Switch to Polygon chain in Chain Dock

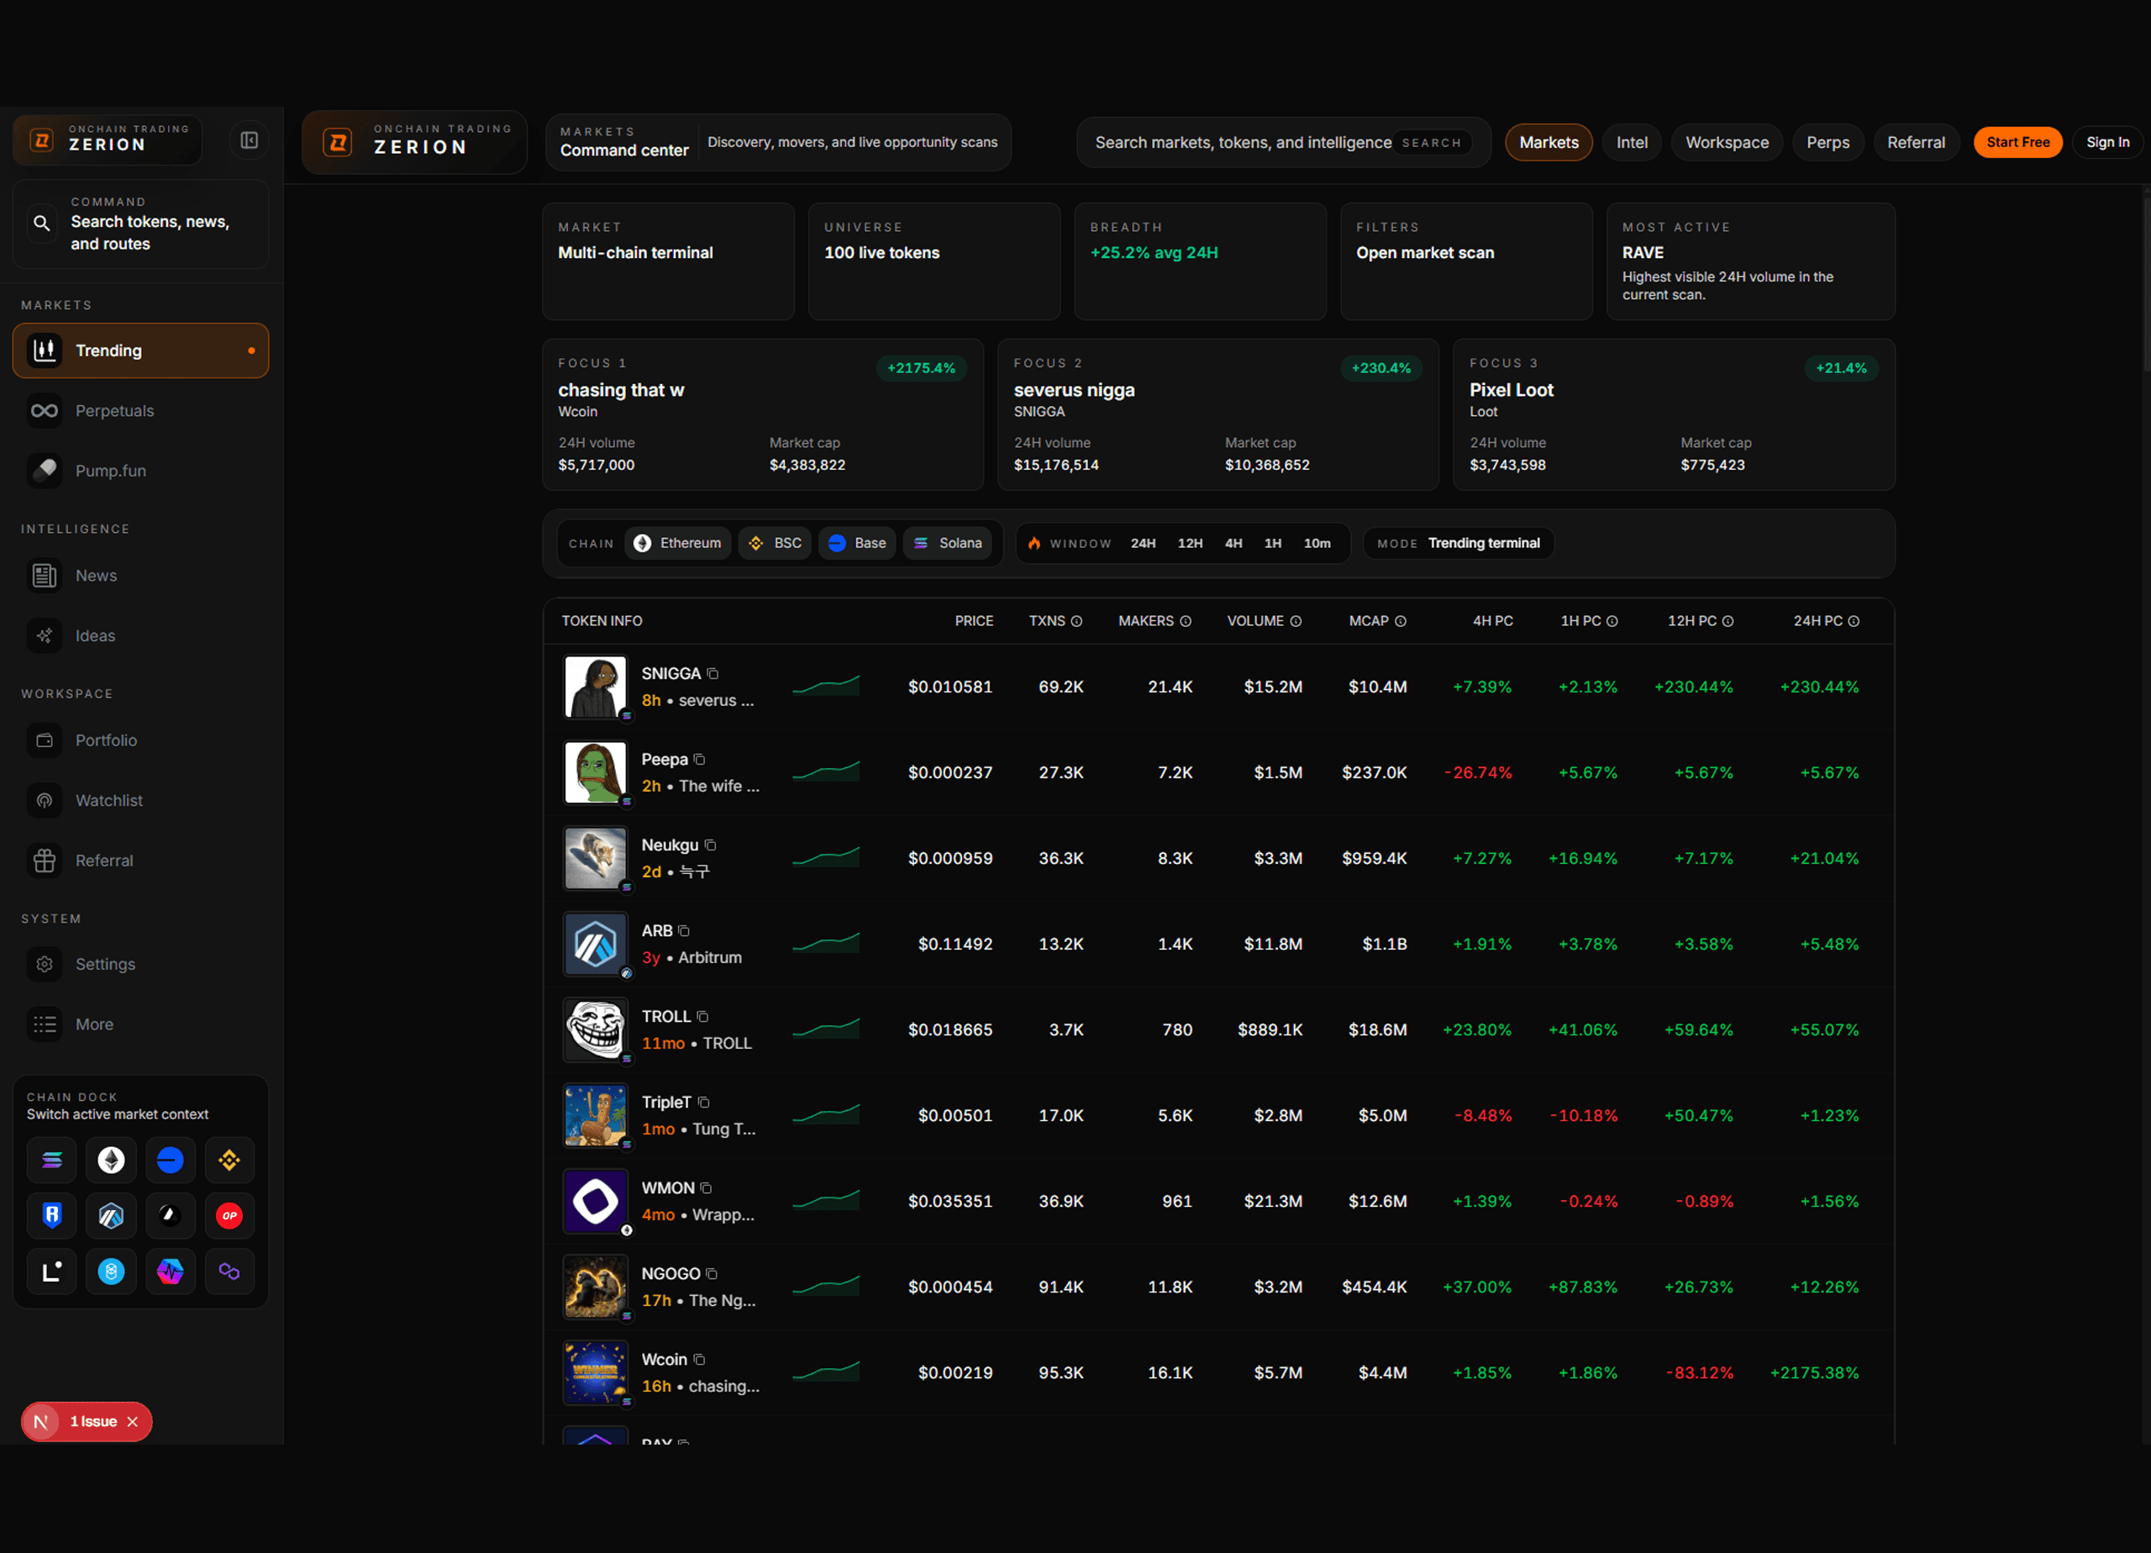[229, 1271]
